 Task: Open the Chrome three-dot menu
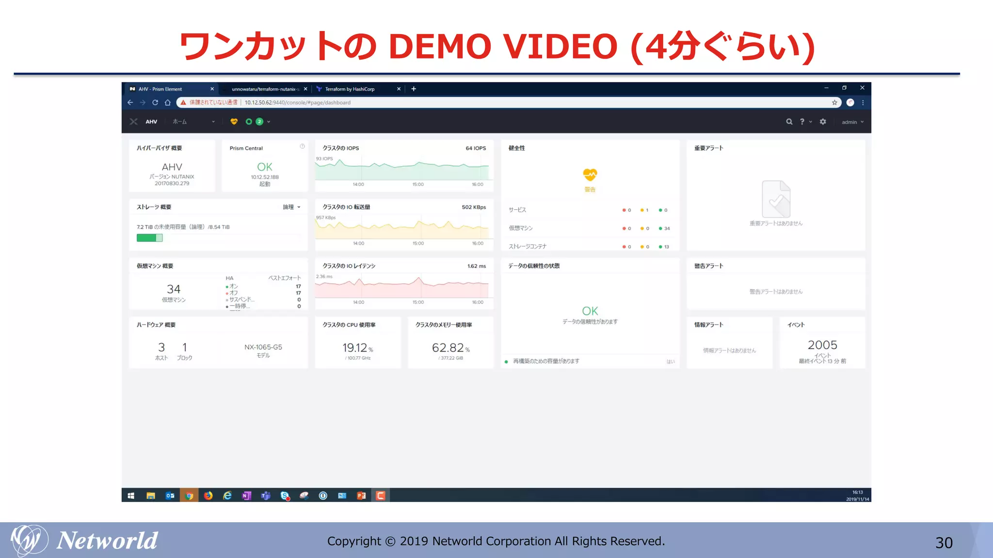coord(863,102)
